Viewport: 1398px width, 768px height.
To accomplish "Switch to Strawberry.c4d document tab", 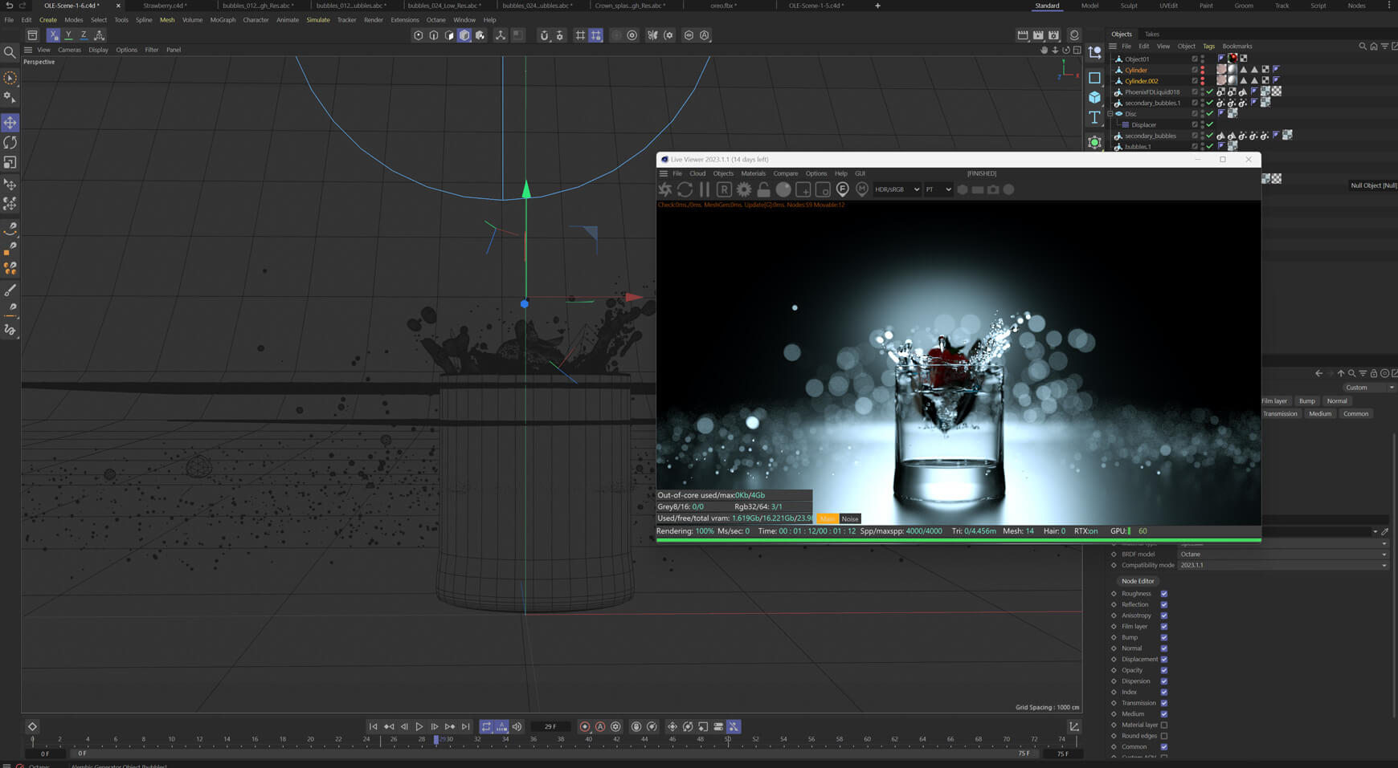I will (x=165, y=6).
